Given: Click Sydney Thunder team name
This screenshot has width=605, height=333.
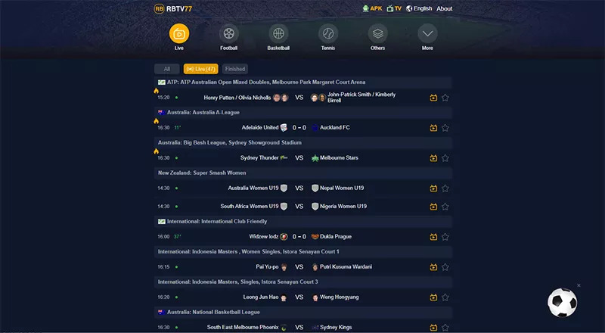Looking at the screenshot, I should tap(259, 157).
